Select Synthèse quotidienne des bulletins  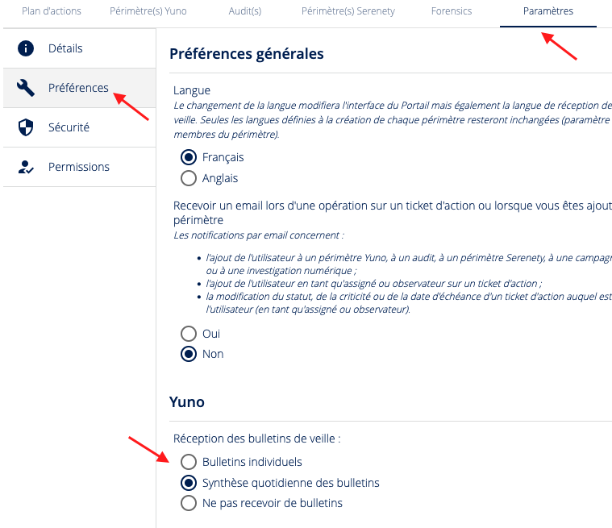(x=189, y=483)
